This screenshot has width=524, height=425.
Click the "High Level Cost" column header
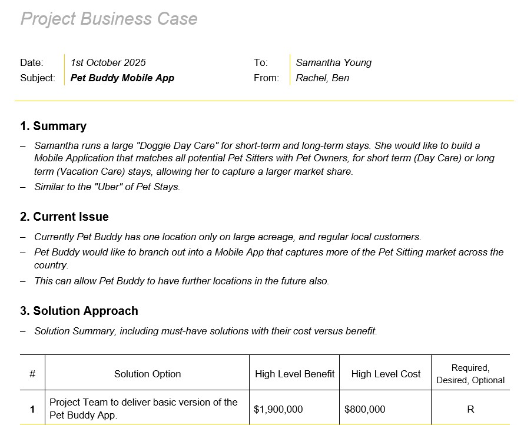[386, 374]
